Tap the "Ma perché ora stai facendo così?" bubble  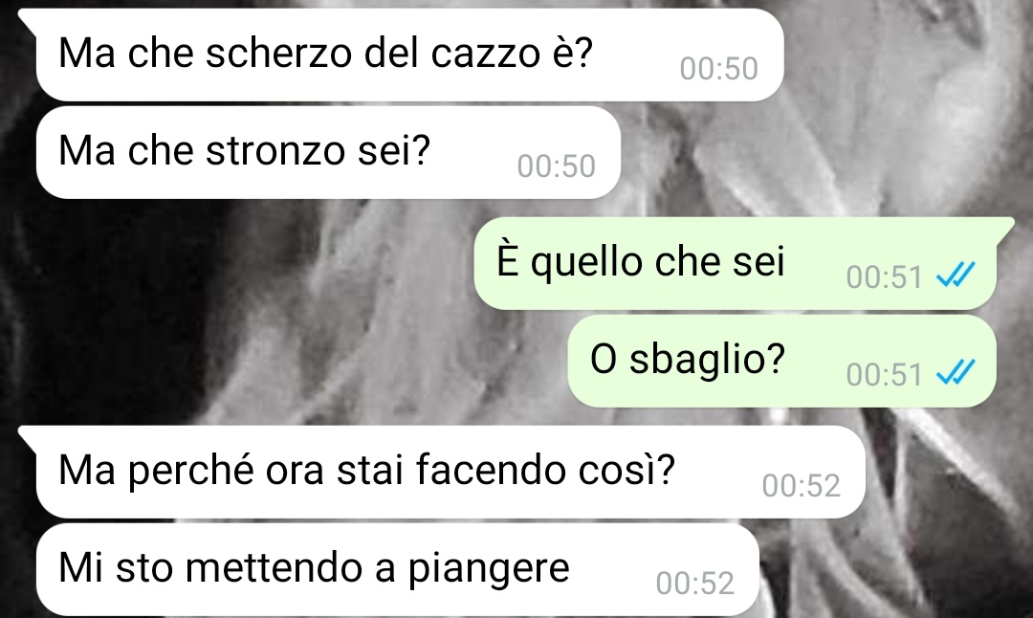[x=451, y=472]
